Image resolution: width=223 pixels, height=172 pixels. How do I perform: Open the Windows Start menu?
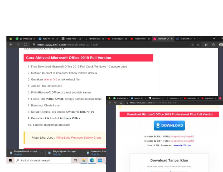click(10, 160)
